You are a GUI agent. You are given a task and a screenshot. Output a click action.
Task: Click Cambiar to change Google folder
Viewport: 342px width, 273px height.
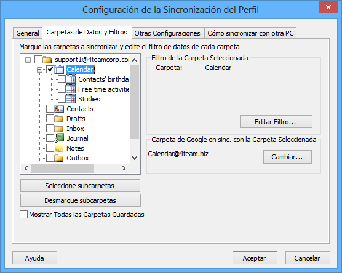pyautogui.click(x=287, y=157)
